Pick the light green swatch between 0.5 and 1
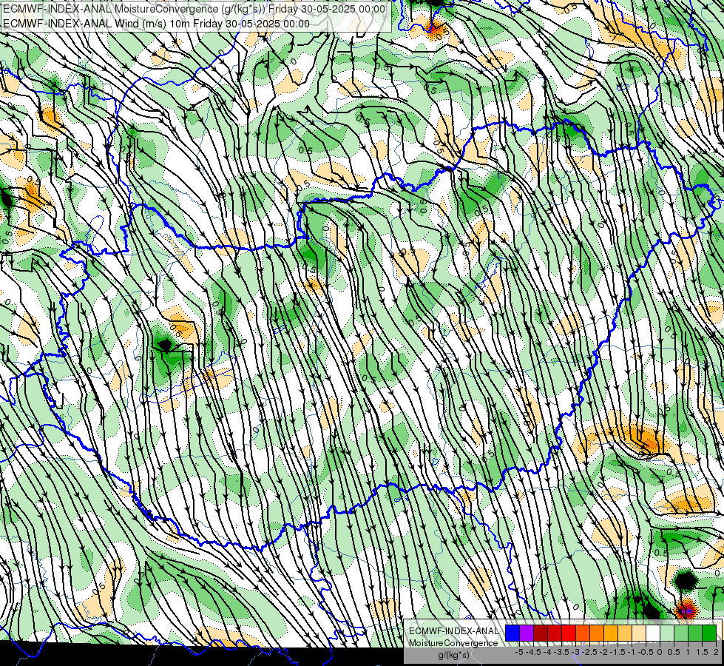This screenshot has width=724, height=666. coord(681,633)
